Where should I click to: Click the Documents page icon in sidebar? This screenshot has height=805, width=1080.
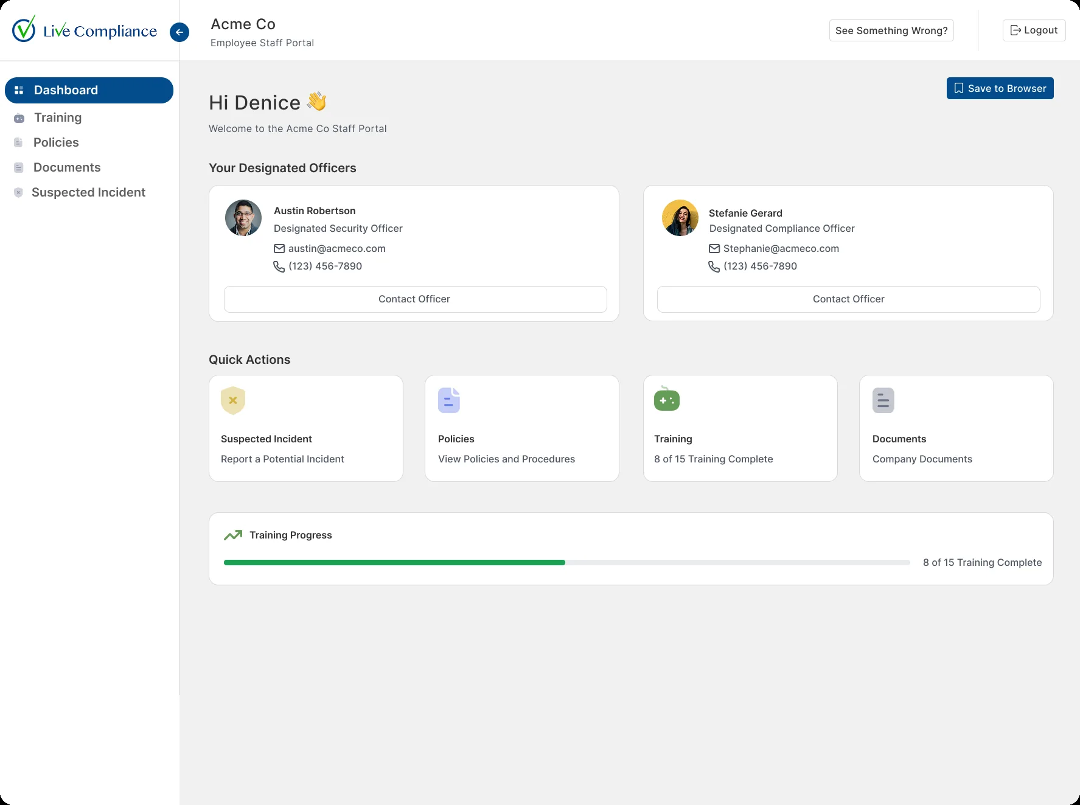point(19,167)
